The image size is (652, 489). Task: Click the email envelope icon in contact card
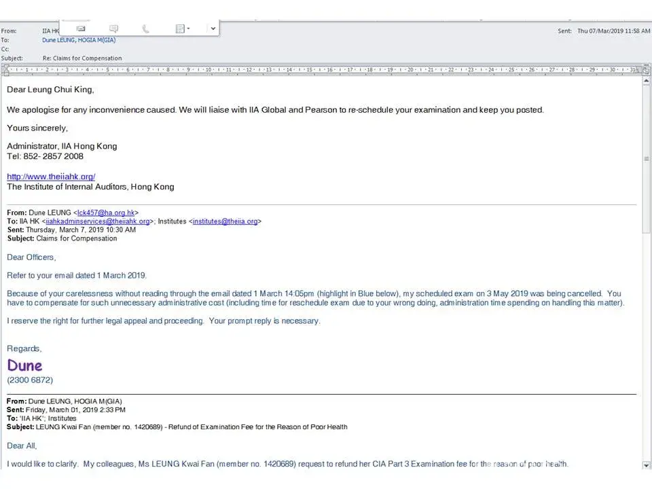(81, 29)
